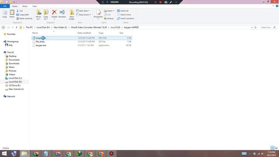The height and width of the screenshot is (157, 279).
Task: Click Xilsoft Video Converter Ultimate breadcrumb
Action: coord(89,27)
